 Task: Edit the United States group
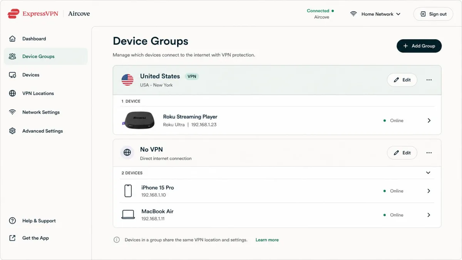[x=402, y=80]
